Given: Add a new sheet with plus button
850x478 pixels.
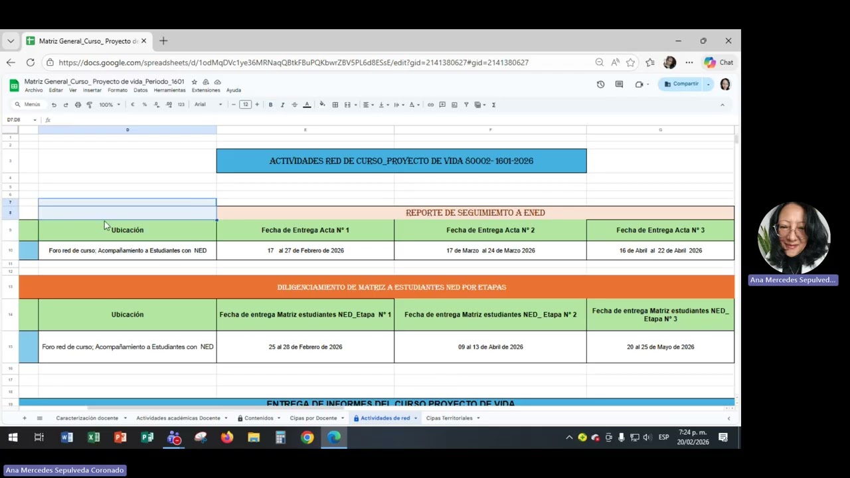Looking at the screenshot, I should pos(25,418).
